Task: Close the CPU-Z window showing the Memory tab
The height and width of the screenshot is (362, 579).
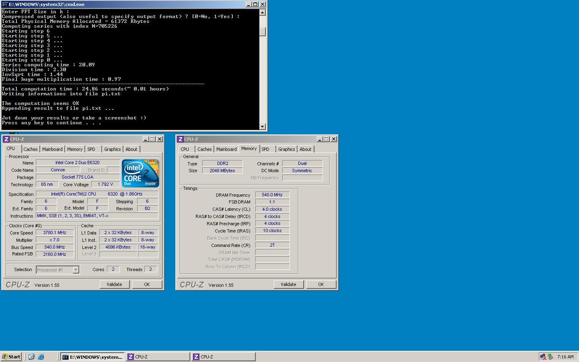Action: (334, 139)
